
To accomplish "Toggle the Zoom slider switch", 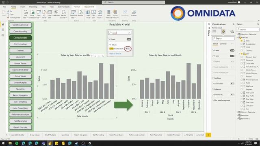I will tap(232, 84).
